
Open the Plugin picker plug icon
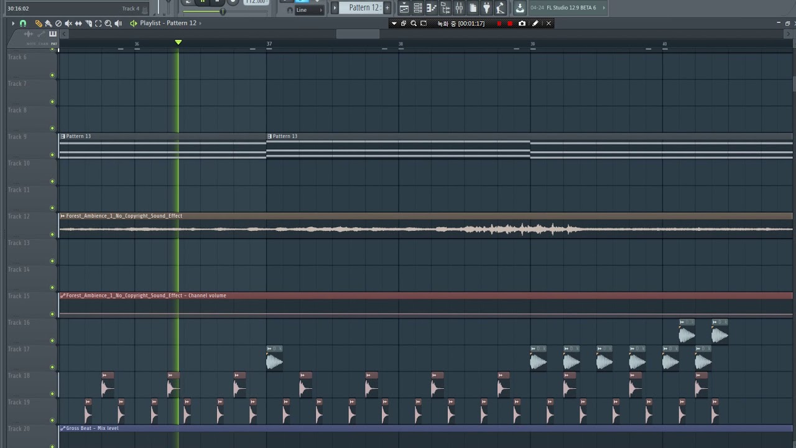(486, 7)
